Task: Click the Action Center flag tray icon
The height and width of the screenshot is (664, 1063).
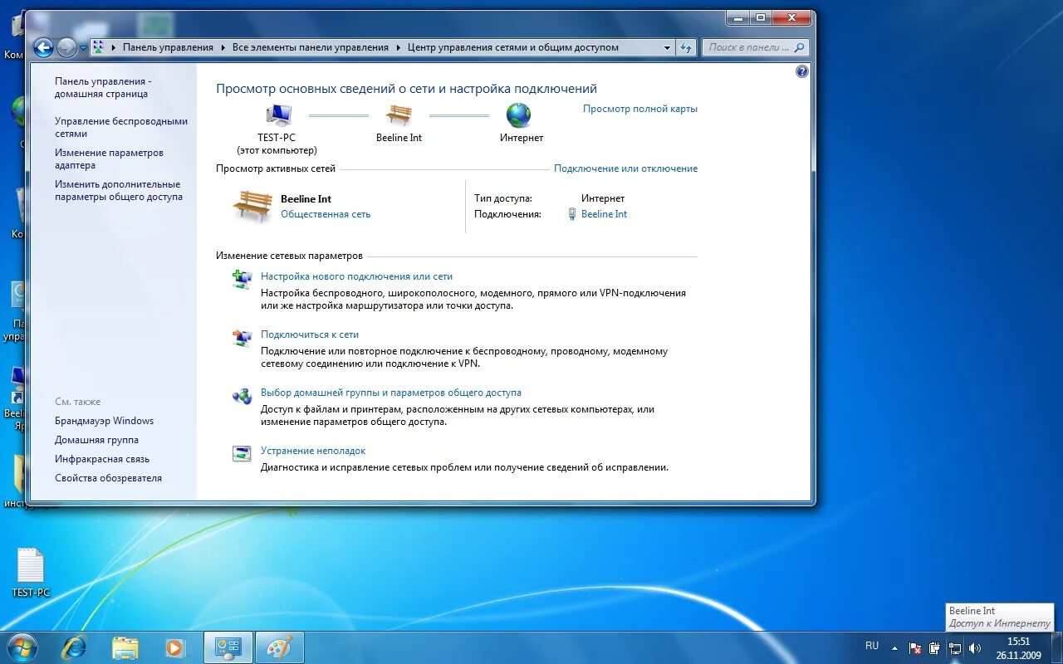Action: tap(915, 647)
